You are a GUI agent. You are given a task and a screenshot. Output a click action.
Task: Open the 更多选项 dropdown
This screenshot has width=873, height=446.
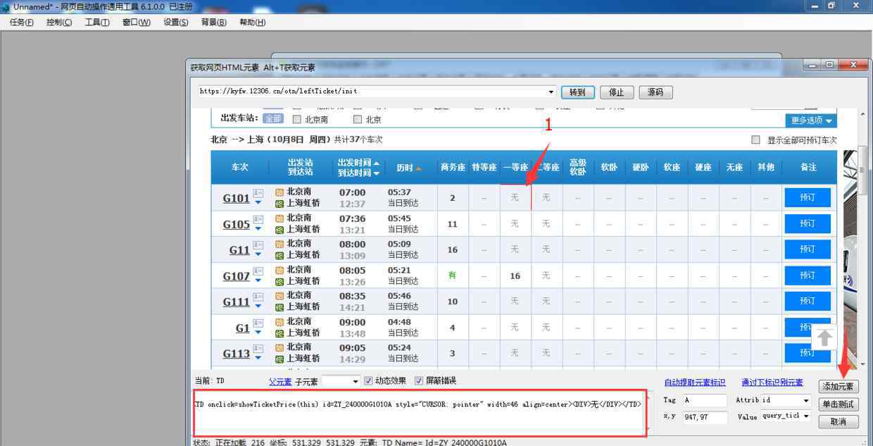click(811, 121)
